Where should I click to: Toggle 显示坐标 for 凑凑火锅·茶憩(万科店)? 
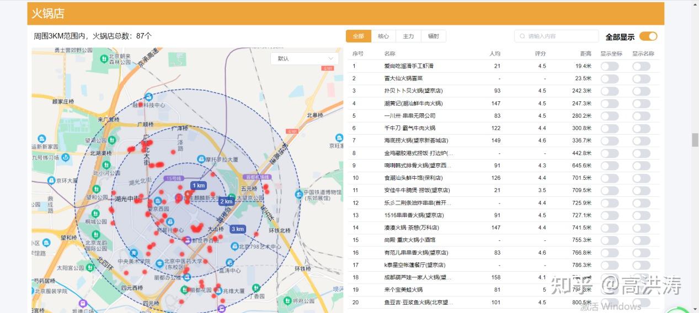point(610,228)
